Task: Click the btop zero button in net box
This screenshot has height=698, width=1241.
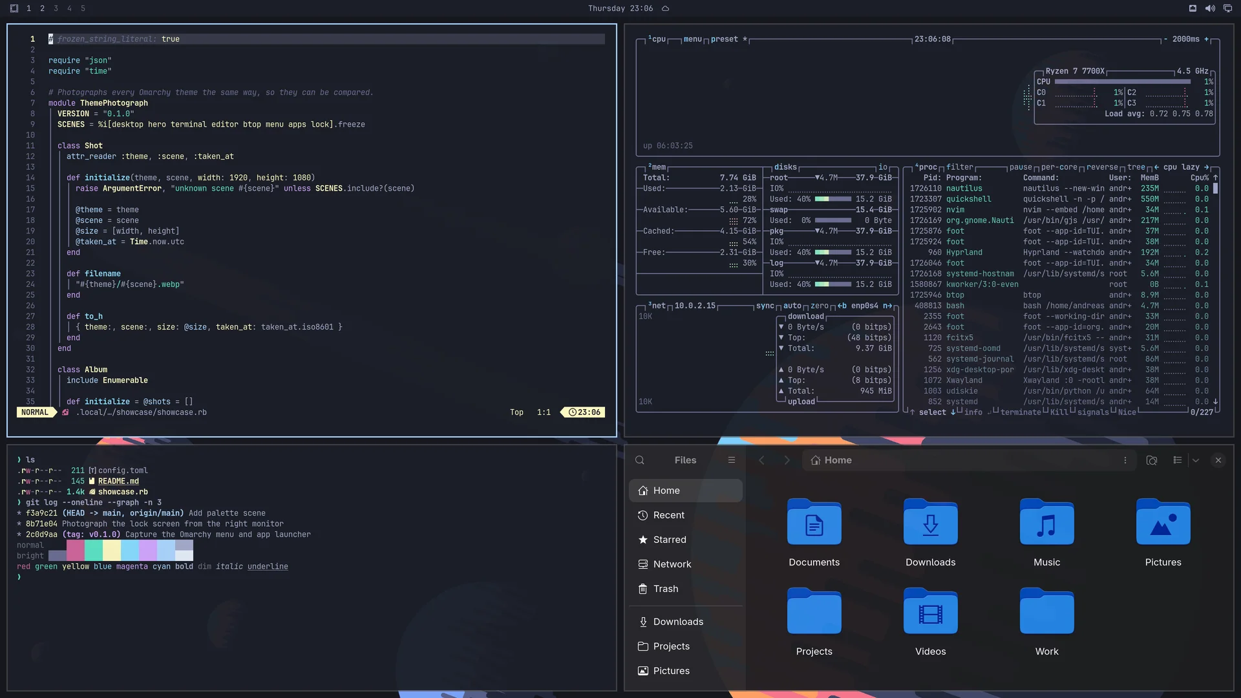Action: pyautogui.click(x=819, y=306)
